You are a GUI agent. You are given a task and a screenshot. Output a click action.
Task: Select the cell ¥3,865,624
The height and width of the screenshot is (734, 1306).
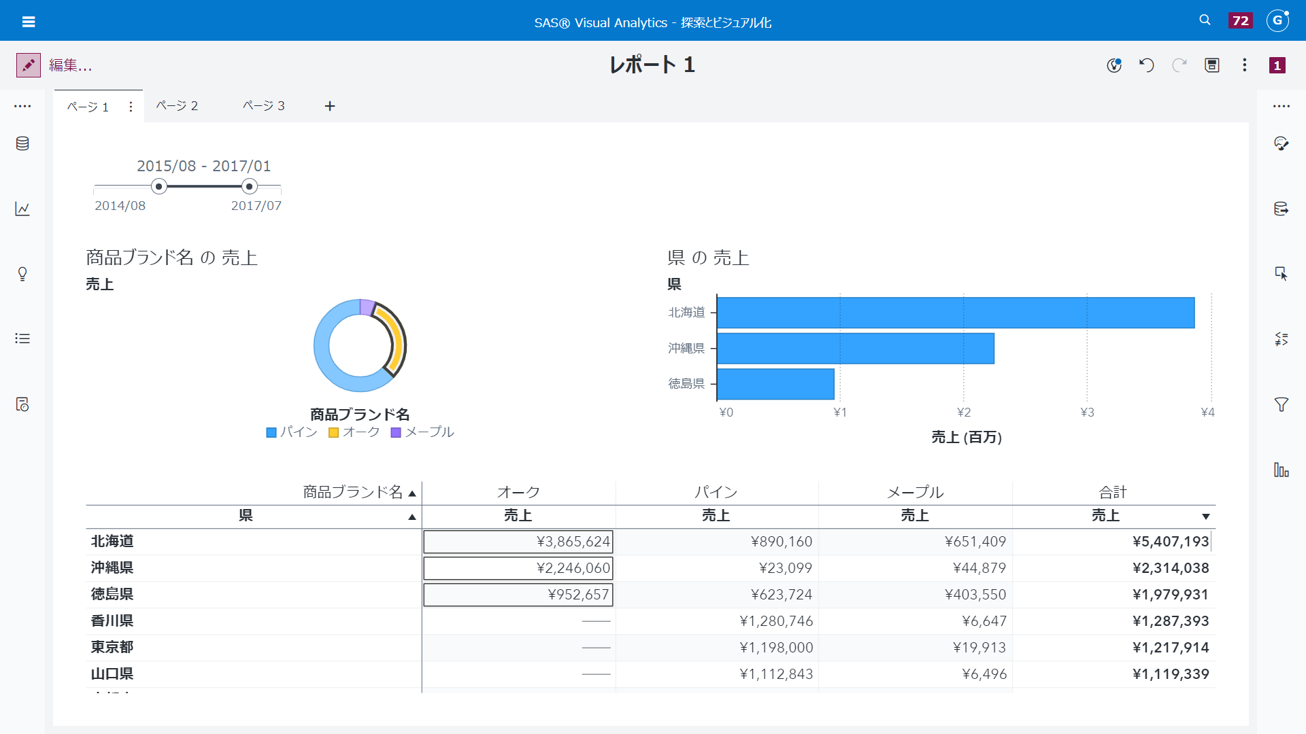tap(518, 542)
